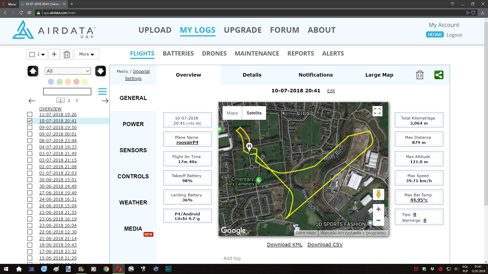The width and height of the screenshot is (488, 274).
Task: Switch to the Notifications tab
Action: coord(315,75)
